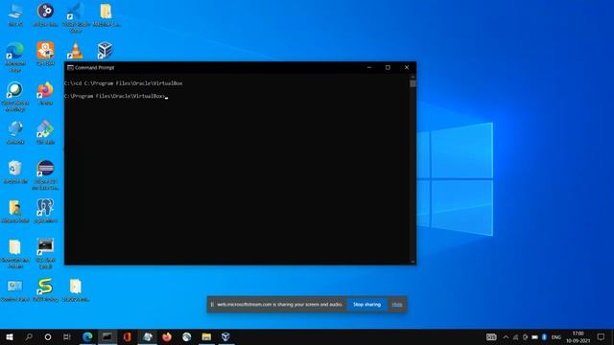614x345 pixels.
Task: Click the Command Prompt scroll-up arrow
Action: 413,77
